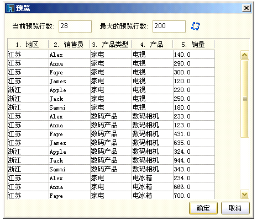Select the 5. 销量 column header
Screen dimensions: 257x221
[x=193, y=45]
